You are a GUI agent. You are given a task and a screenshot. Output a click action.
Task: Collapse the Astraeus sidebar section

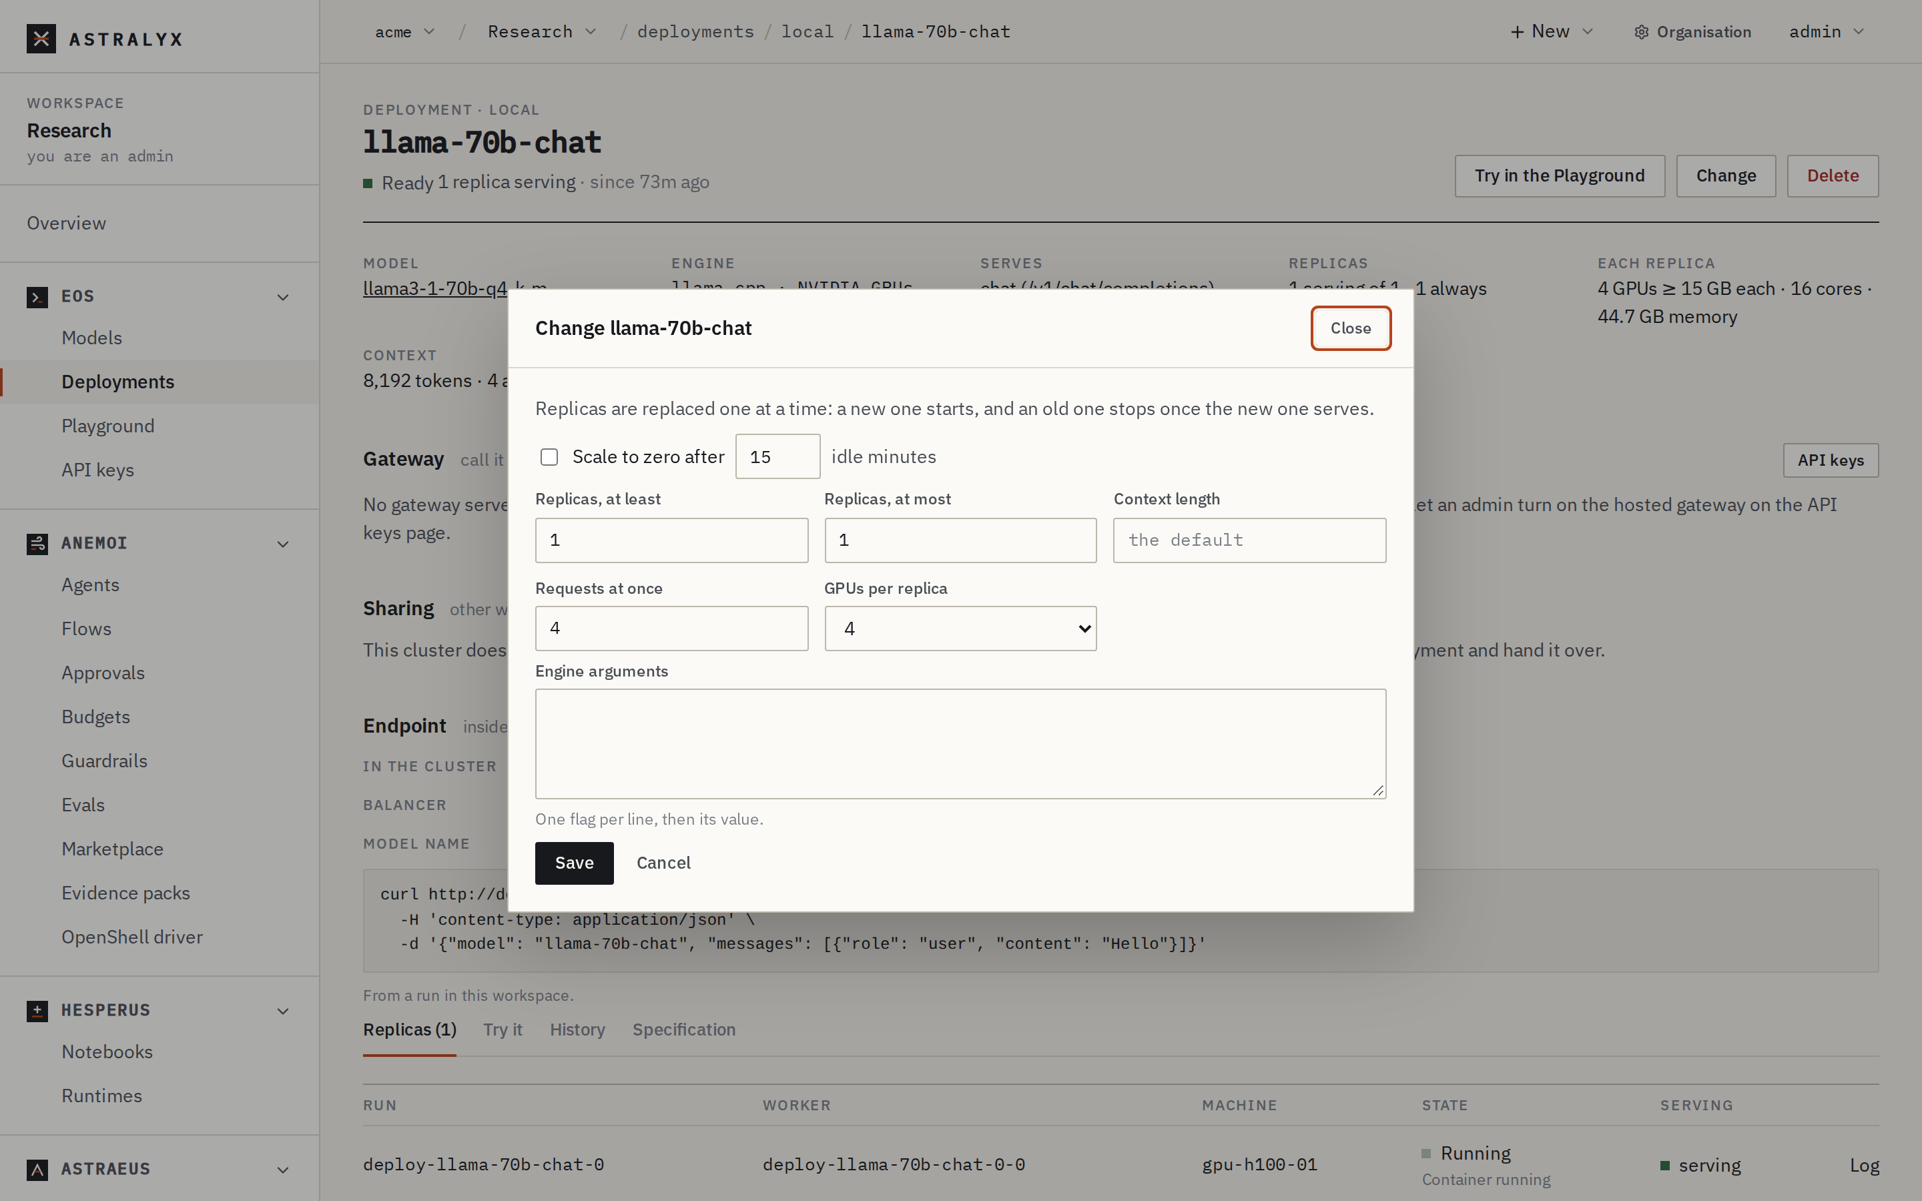(x=283, y=1170)
